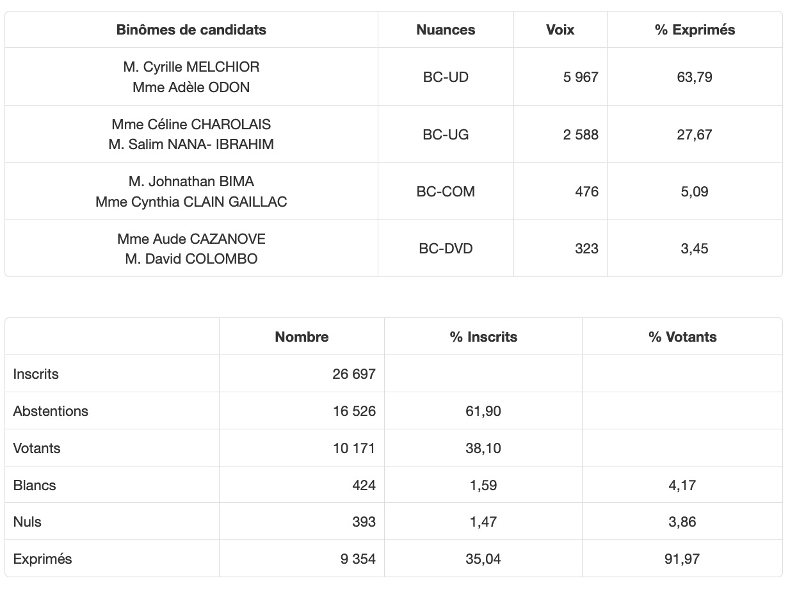
Task: Click the BC-COM nuance cell
Action: point(446,191)
